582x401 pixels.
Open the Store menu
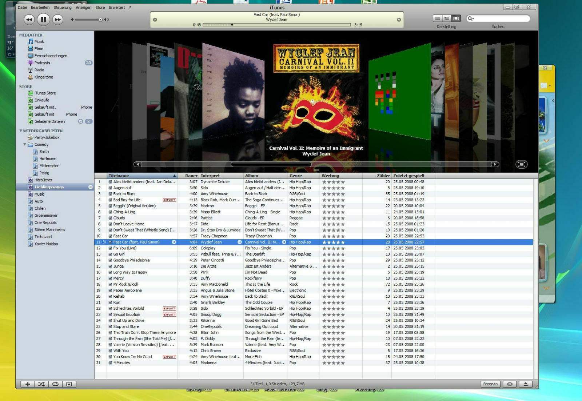[x=100, y=7]
